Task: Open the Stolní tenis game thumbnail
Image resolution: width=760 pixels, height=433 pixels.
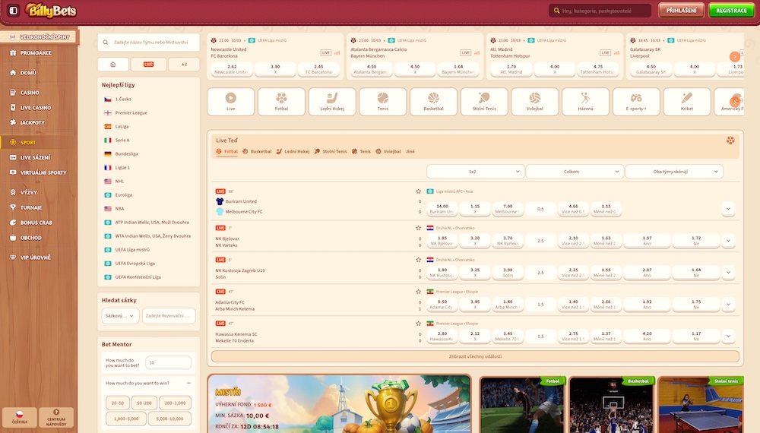Action: pos(701,405)
